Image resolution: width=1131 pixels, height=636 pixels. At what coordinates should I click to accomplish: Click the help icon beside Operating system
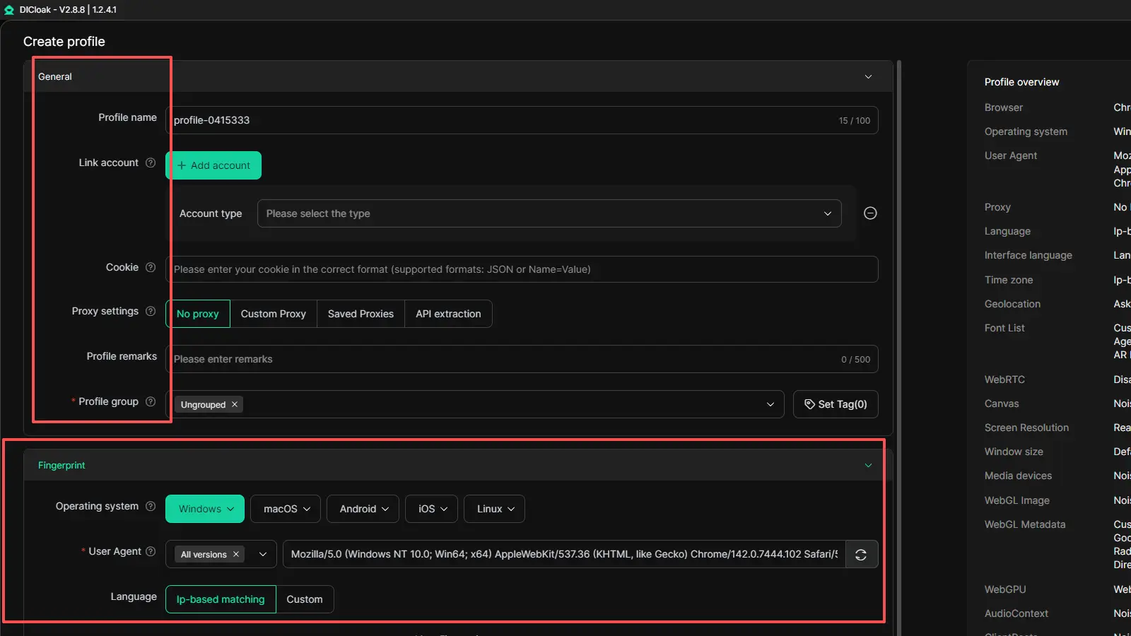click(151, 506)
